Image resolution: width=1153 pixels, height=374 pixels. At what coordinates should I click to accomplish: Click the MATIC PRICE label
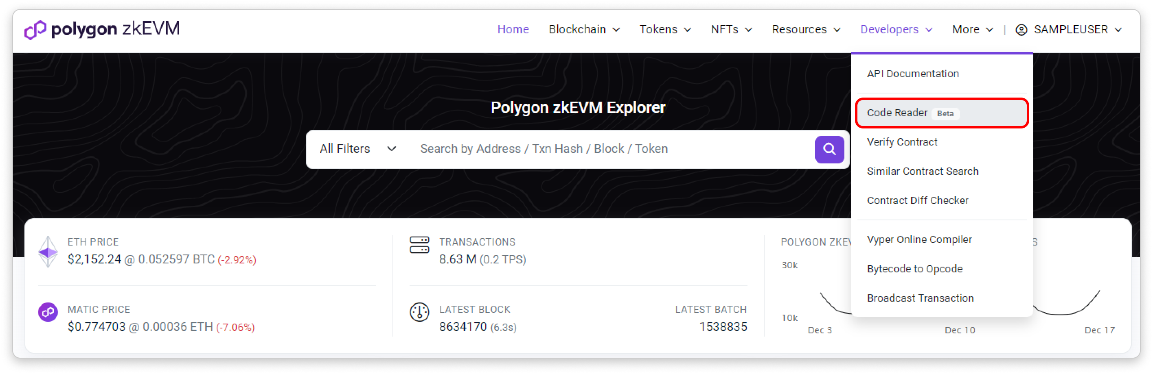pyautogui.click(x=99, y=310)
